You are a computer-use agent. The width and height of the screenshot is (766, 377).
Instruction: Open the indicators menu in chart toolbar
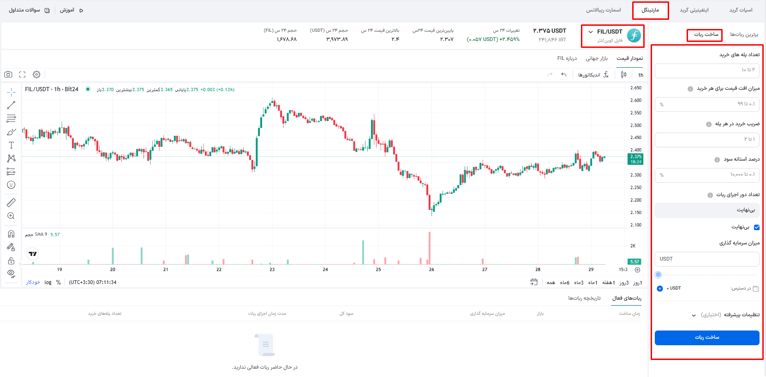pos(593,75)
